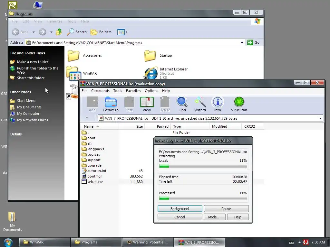Click the Forward arrow in Programs window
The image size is (330, 247).
pos(42,32)
